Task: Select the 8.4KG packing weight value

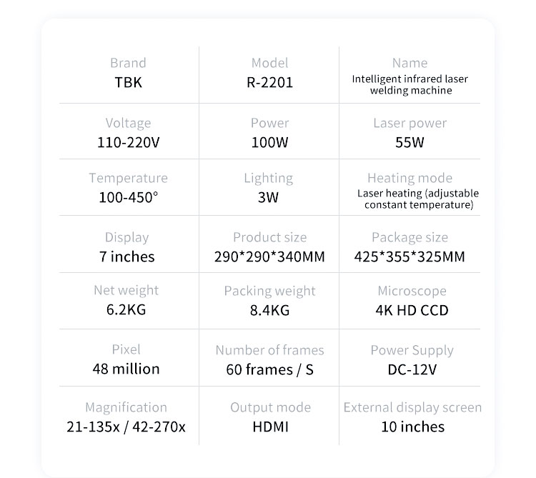Action: (269, 310)
